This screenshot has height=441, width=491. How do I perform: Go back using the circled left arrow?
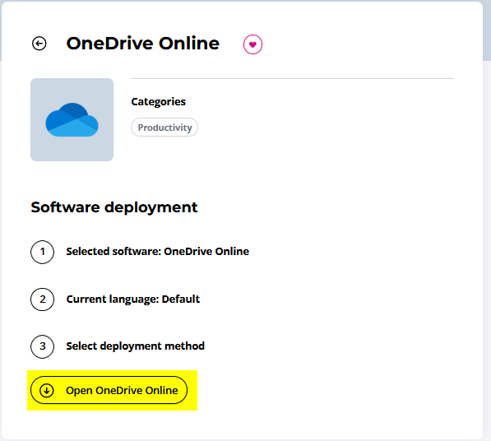[39, 44]
